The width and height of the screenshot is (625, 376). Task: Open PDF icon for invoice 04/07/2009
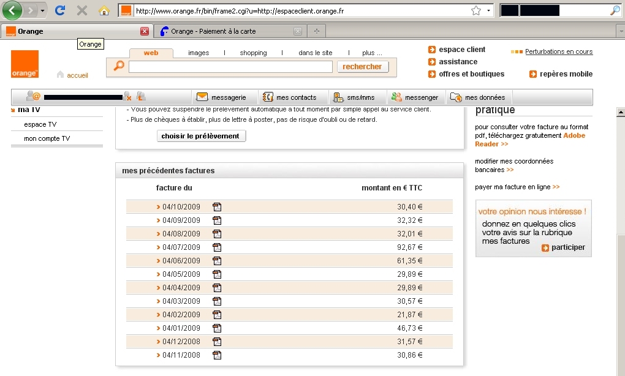217,247
